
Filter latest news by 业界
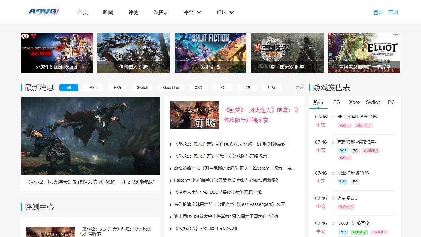[x=247, y=88]
